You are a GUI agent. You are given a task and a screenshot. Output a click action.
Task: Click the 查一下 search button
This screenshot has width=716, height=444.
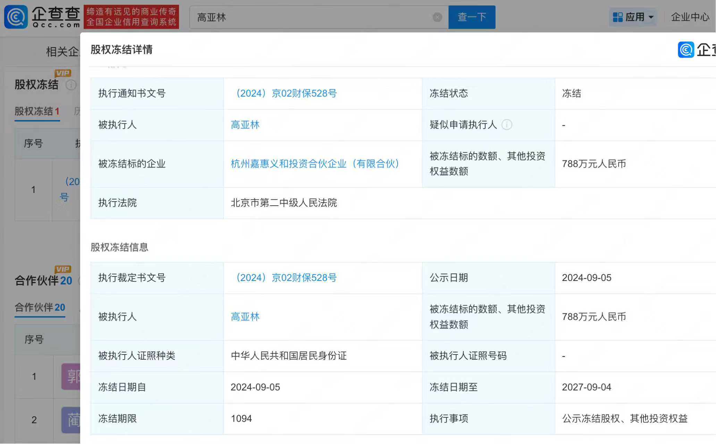point(471,17)
